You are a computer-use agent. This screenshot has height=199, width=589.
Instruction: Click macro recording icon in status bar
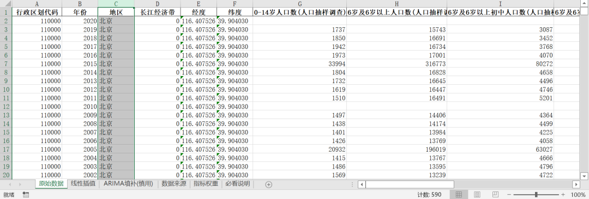26,195
